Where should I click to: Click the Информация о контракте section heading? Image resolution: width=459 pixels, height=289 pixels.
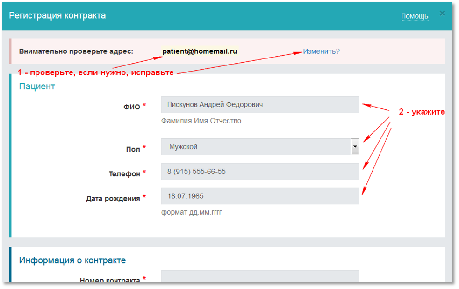pyautogui.click(x=72, y=260)
